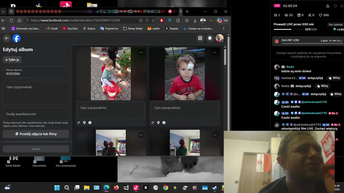This screenshot has height=193, width=344.
Task: Open the Facebook profile account menu
Action: click(220, 38)
